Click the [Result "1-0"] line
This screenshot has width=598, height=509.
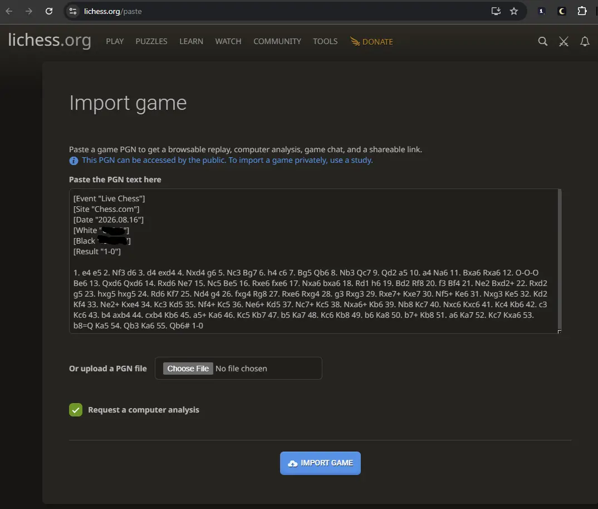97,251
